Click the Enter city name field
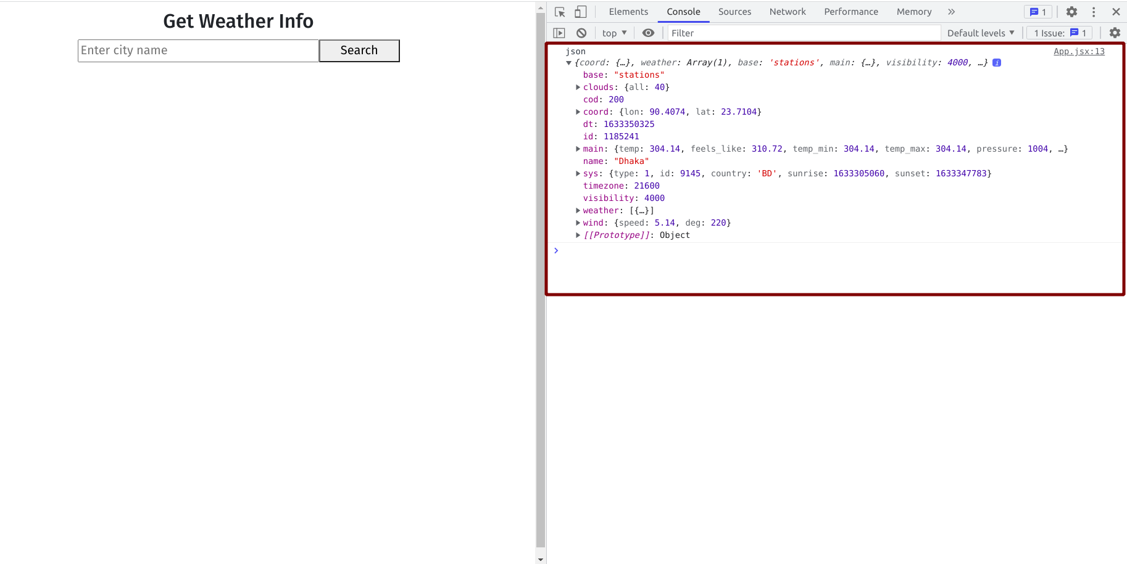Screen dimensions: 1127x564 click(x=198, y=51)
